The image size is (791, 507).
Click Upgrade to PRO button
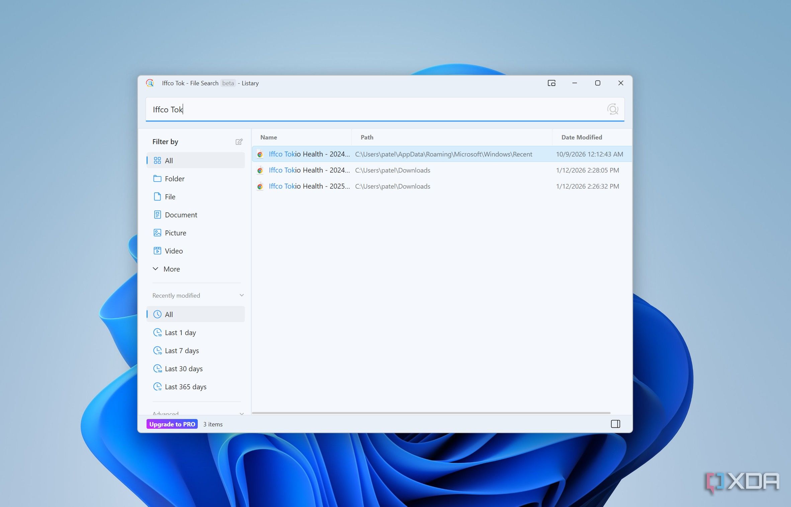172,424
